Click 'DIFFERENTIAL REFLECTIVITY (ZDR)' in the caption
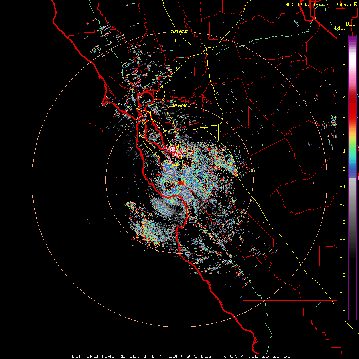The height and width of the screenshot is (359, 359). (x=127, y=356)
